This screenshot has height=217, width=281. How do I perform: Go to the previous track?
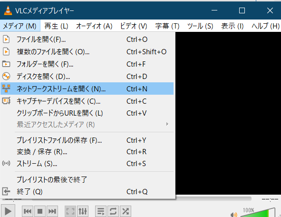(28, 211)
